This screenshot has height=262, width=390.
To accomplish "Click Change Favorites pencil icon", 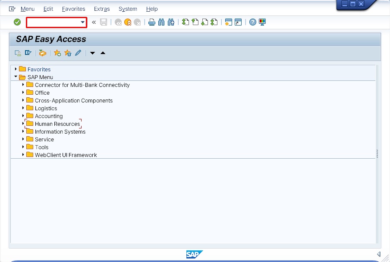I will click(78, 53).
